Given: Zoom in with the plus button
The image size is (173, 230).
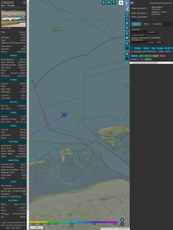Looking at the screenshot, I should pyautogui.click(x=122, y=220).
